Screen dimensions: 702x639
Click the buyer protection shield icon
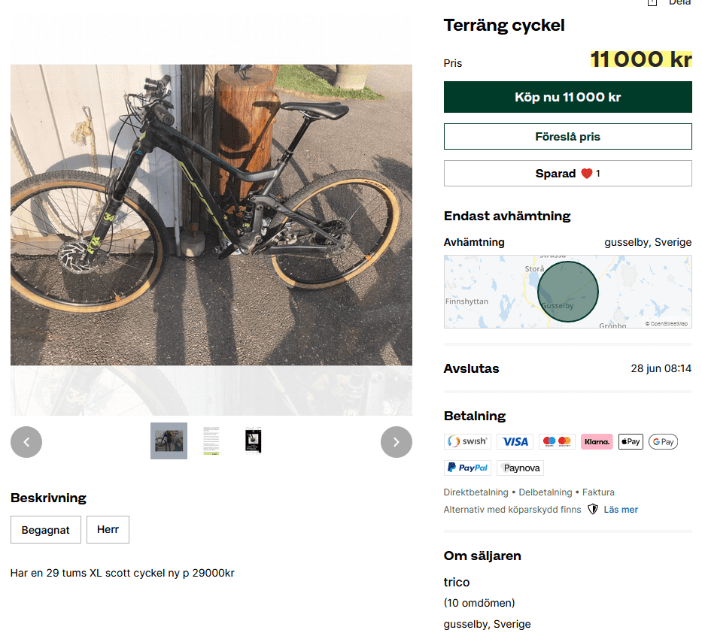pos(593,510)
